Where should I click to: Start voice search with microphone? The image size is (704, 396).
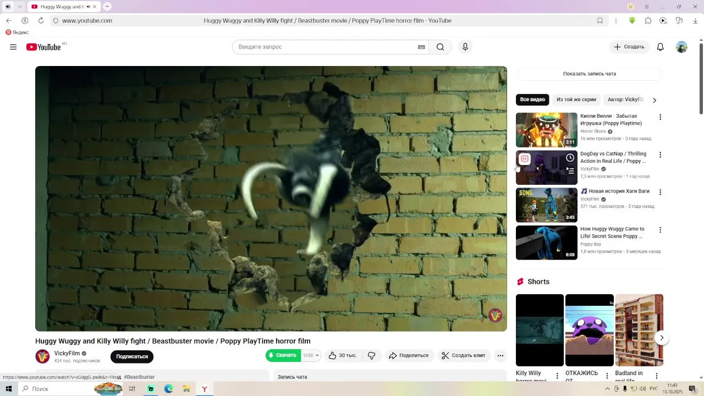point(465,47)
